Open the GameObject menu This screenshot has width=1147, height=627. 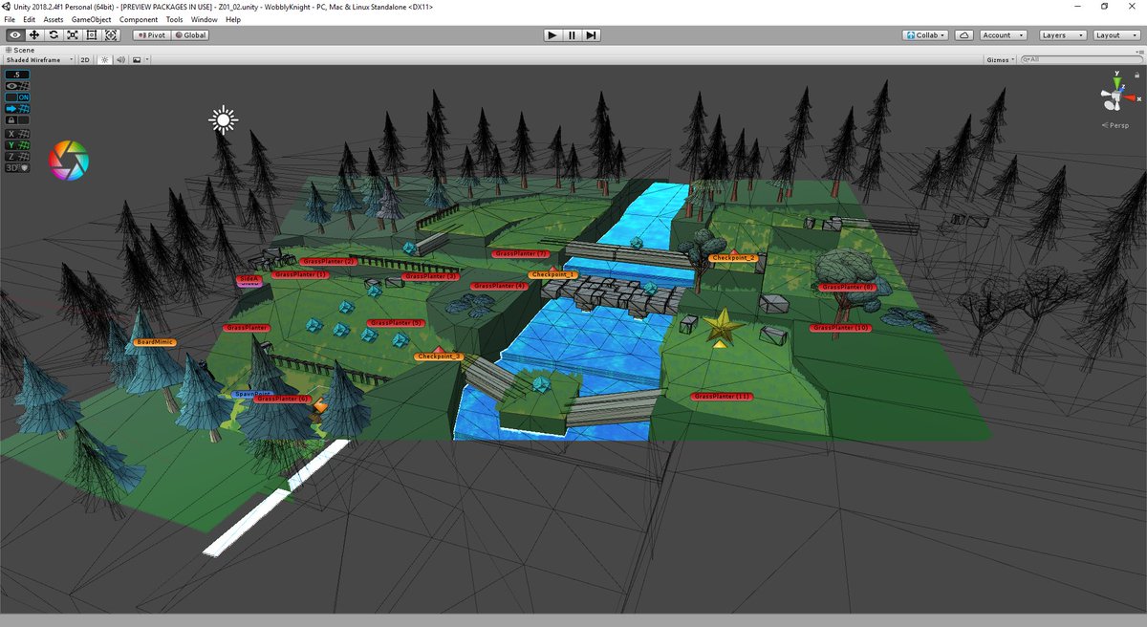tap(91, 19)
